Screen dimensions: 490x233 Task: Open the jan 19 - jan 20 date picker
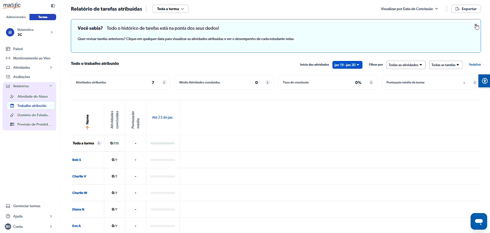(x=347, y=65)
